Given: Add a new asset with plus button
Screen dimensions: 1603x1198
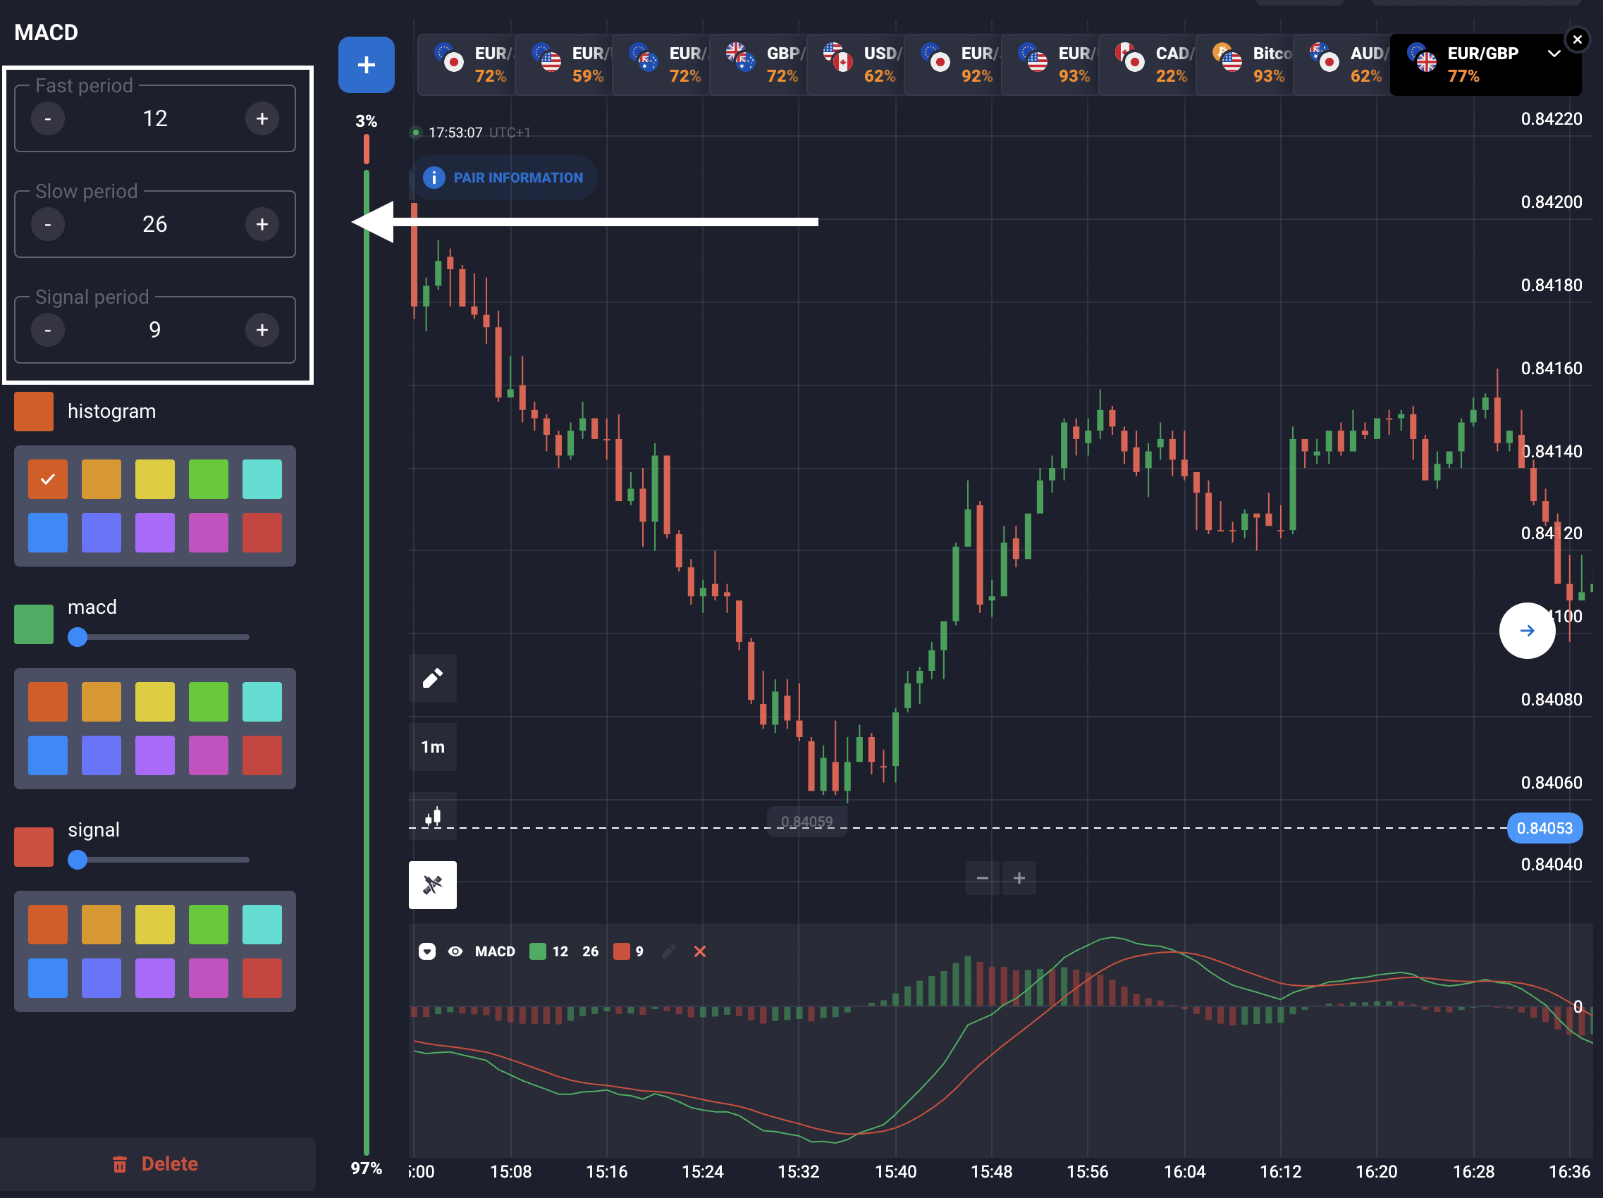Looking at the screenshot, I should click(366, 64).
